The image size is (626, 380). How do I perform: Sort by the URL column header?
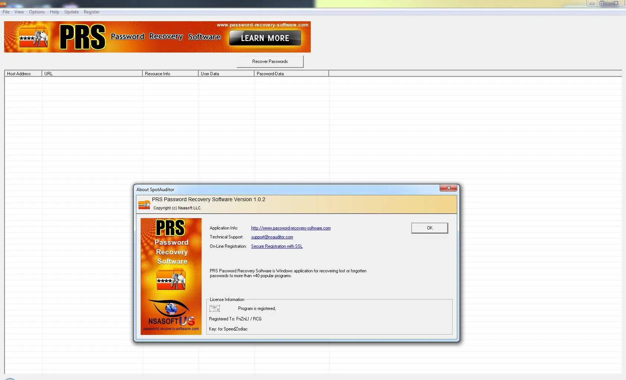coord(92,74)
